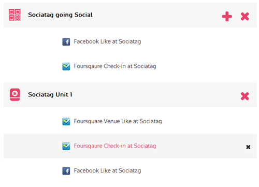Image resolution: width=259 pixels, height=187 pixels.
Task: Open the pink highlighted Foursqaure Check-in link
Action: click(x=115, y=146)
